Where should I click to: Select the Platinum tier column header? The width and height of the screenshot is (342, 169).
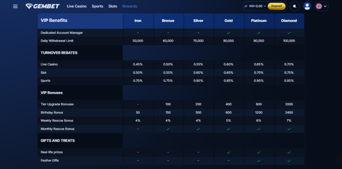pos(259,21)
